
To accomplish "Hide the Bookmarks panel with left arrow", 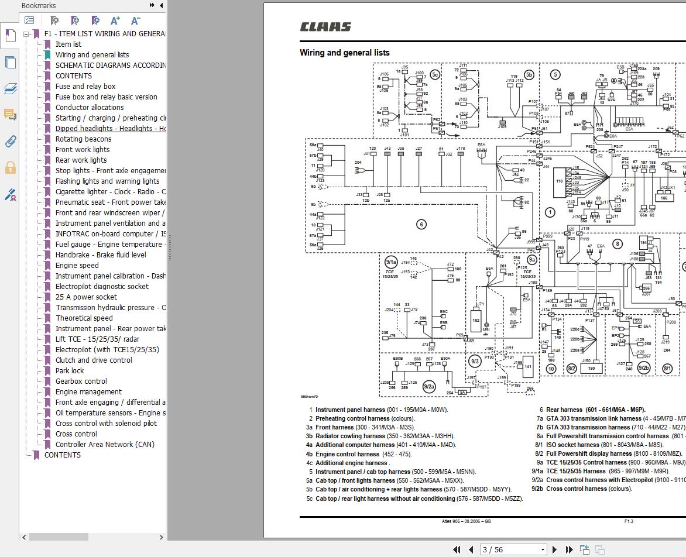I will [x=162, y=5].
